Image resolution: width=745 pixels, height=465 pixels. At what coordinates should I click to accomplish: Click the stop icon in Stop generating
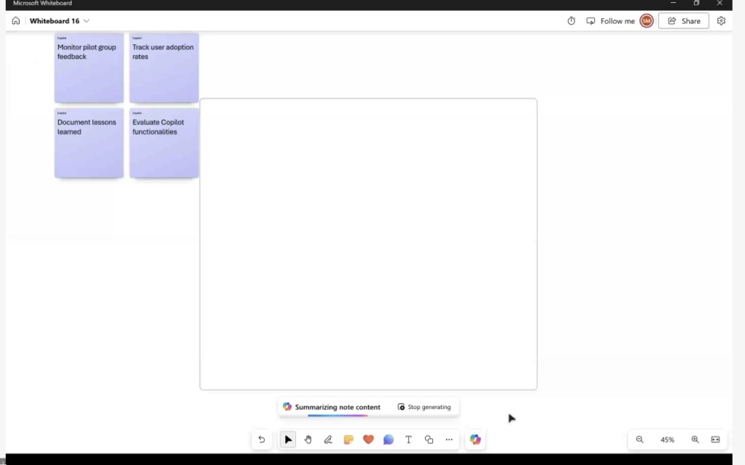click(401, 407)
